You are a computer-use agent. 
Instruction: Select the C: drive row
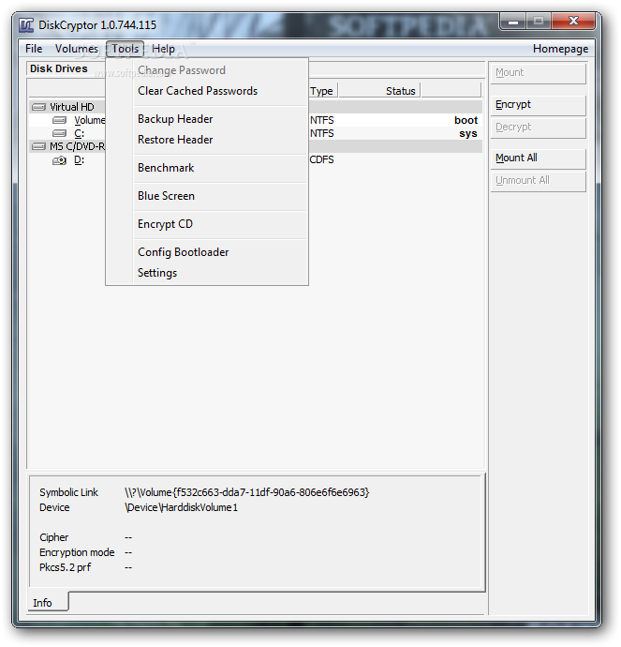(256, 133)
